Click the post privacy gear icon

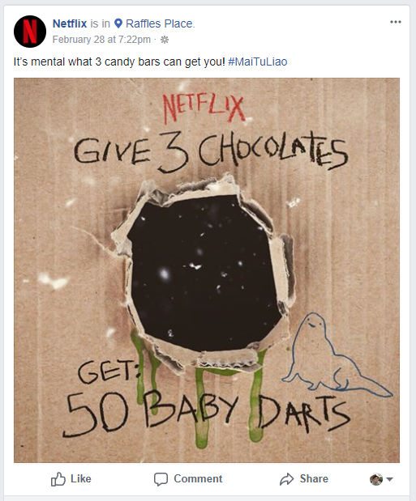pos(165,40)
